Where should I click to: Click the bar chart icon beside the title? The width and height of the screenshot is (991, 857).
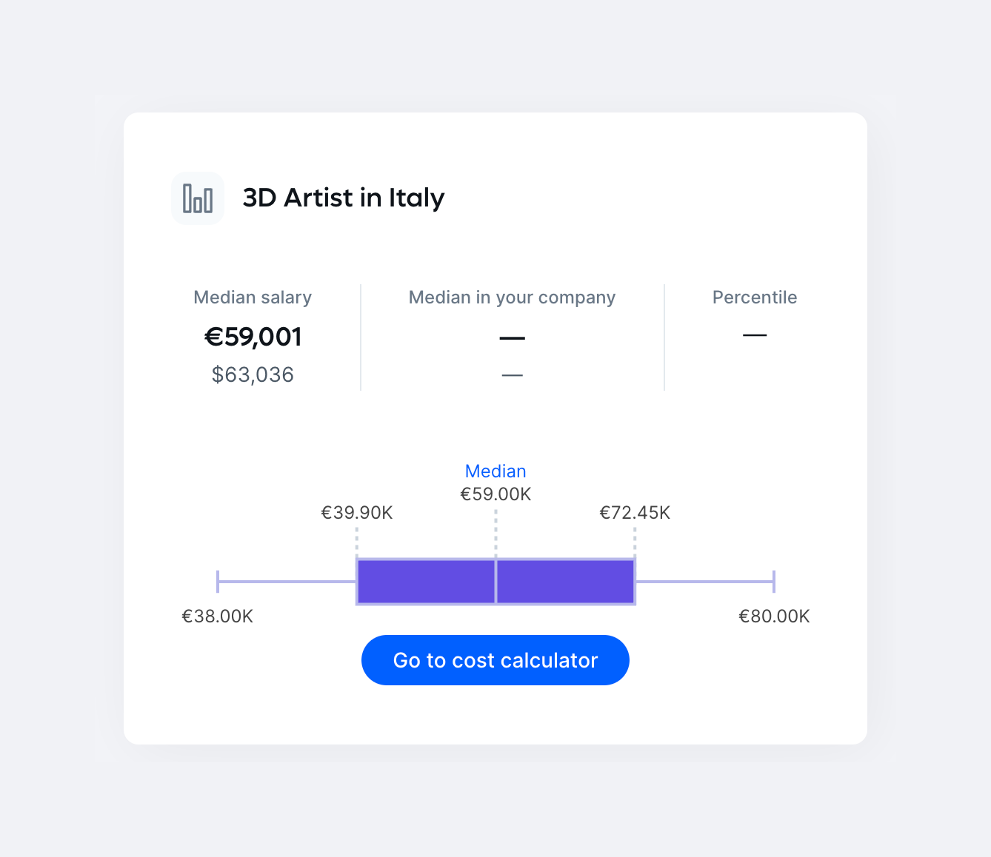[198, 198]
